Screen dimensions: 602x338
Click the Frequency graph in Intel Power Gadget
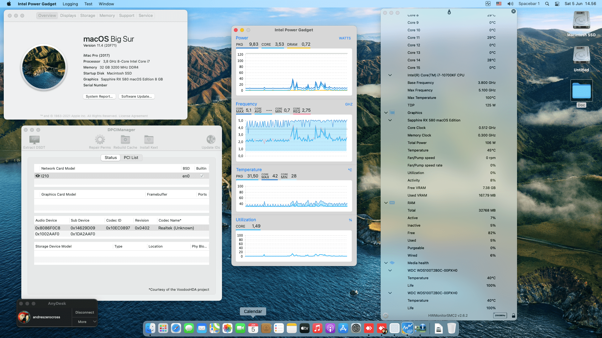point(294,138)
